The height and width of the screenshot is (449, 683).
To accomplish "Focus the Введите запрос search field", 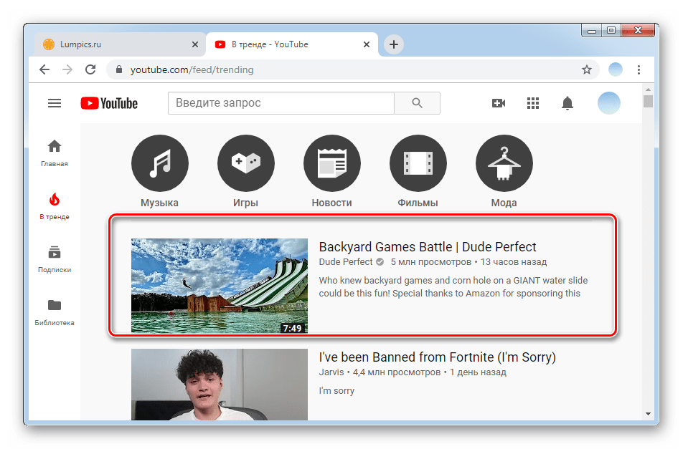I will tap(281, 103).
